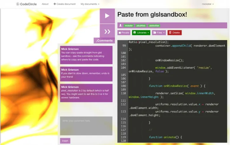231x145 pixels.
Task: Insert the comment
Action: click(65, 141)
